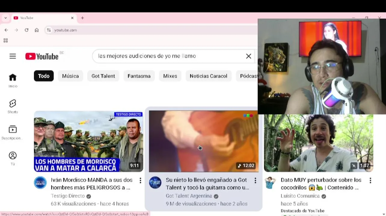
Task: Open Got Talent Argentina channel avatar
Action: [x=155, y=182]
